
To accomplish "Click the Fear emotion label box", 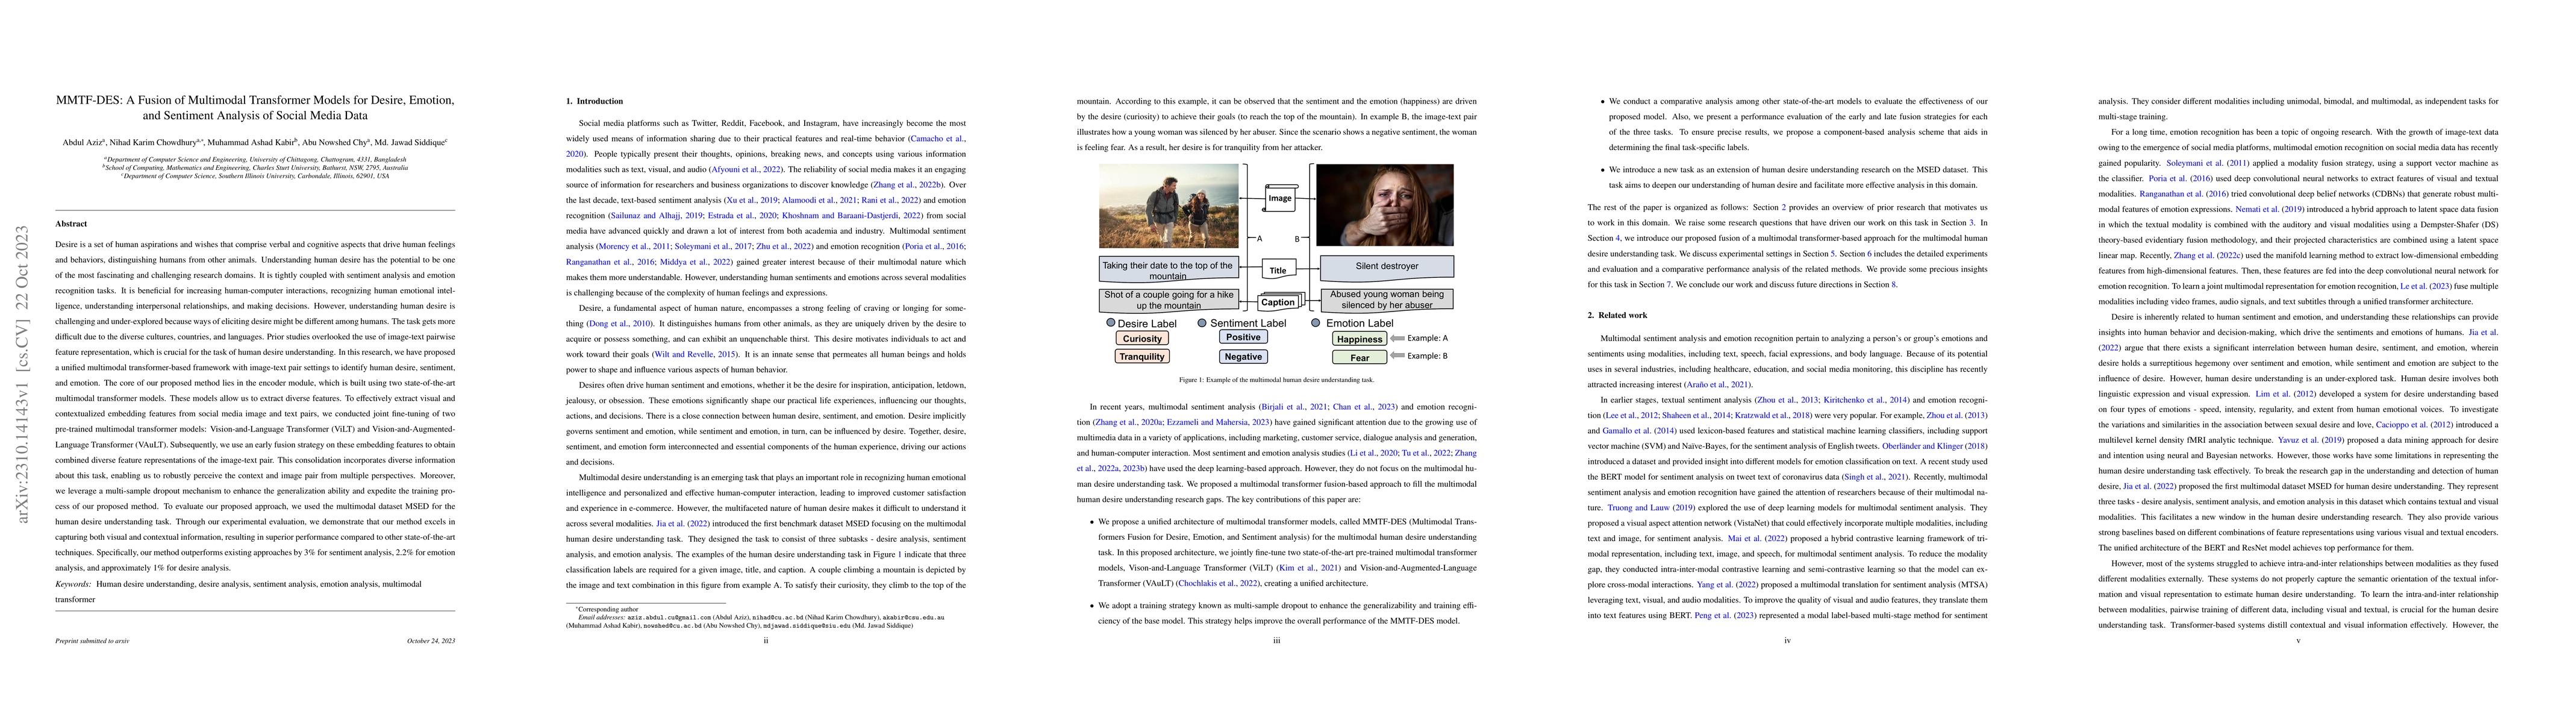I will click(x=1360, y=357).
